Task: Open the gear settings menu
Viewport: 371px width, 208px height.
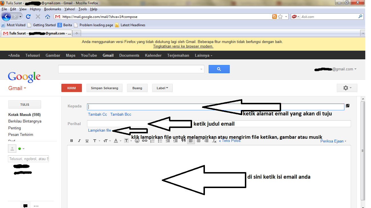Action: tap(347, 88)
